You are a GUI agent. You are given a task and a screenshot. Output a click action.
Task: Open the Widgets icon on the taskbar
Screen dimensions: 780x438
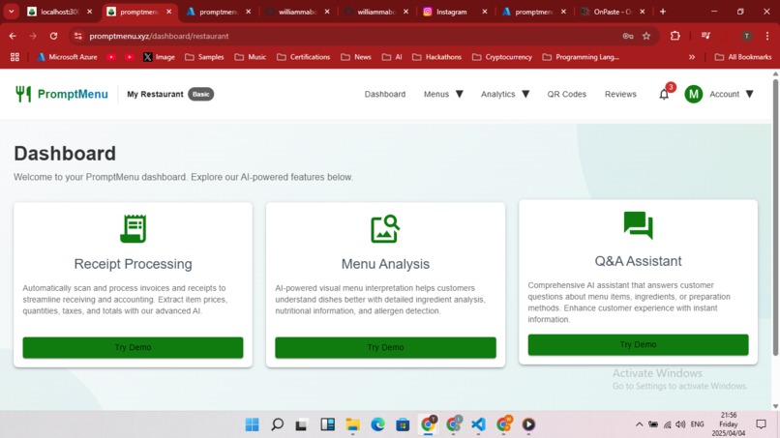coord(328,424)
